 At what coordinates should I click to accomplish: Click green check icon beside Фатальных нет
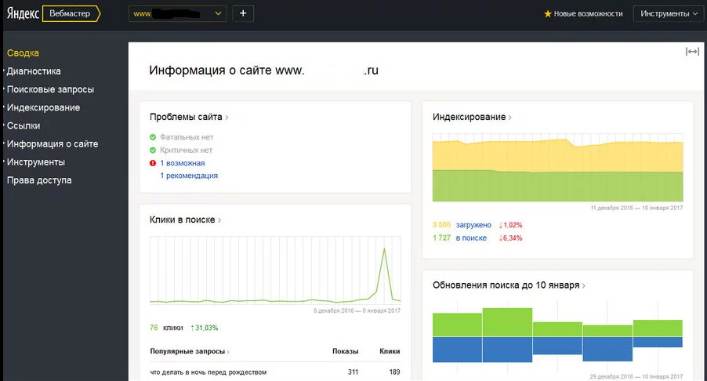pos(153,137)
